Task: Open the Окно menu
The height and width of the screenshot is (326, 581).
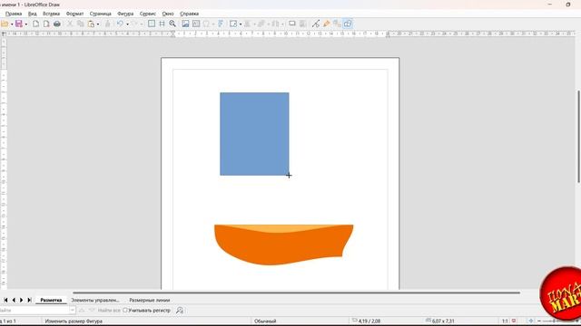Action: [x=168, y=14]
